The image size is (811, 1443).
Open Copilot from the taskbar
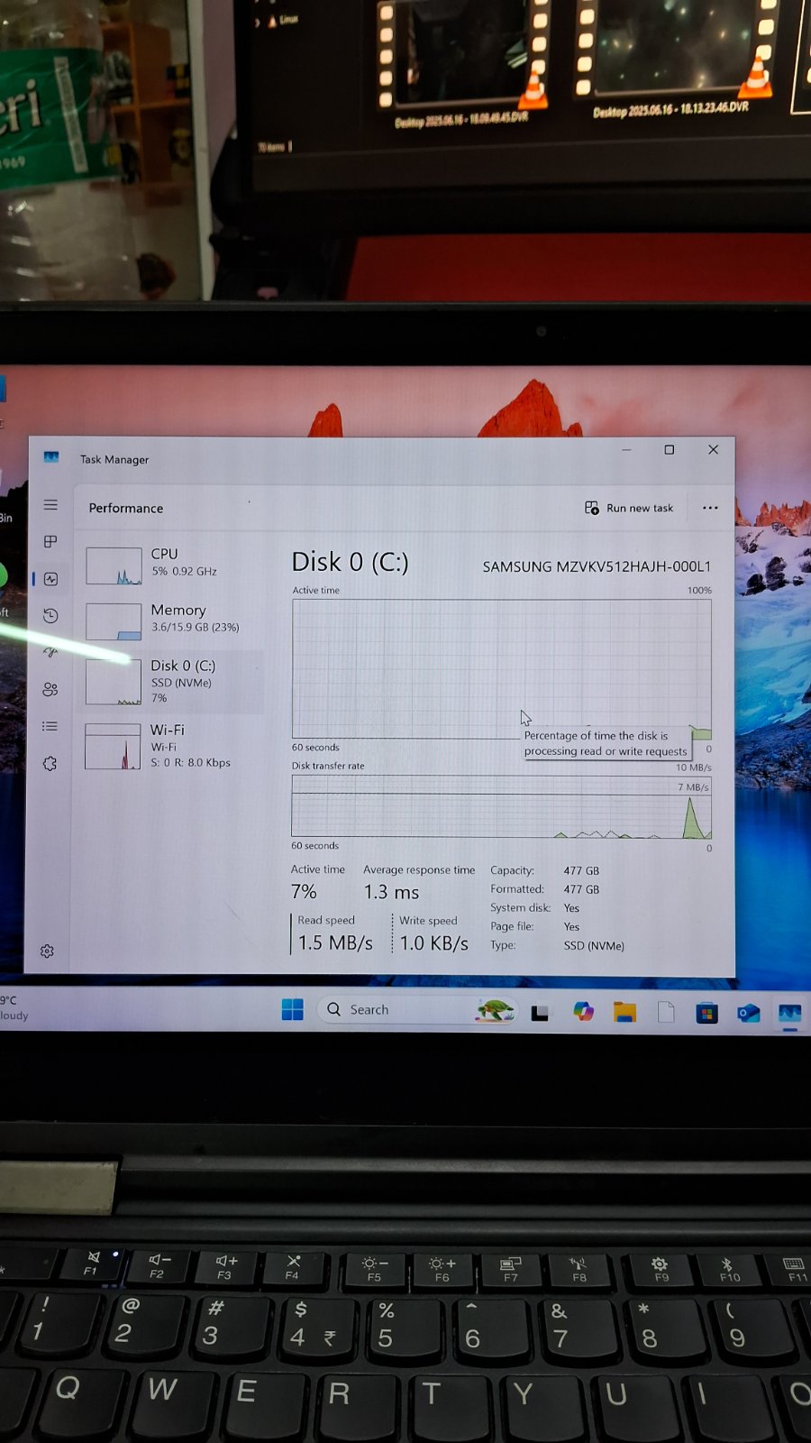(x=583, y=1012)
